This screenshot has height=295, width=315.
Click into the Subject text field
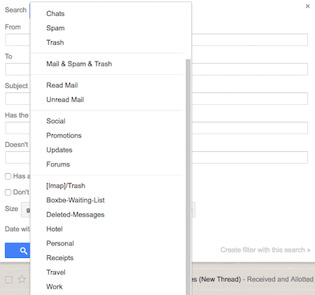[156, 99]
